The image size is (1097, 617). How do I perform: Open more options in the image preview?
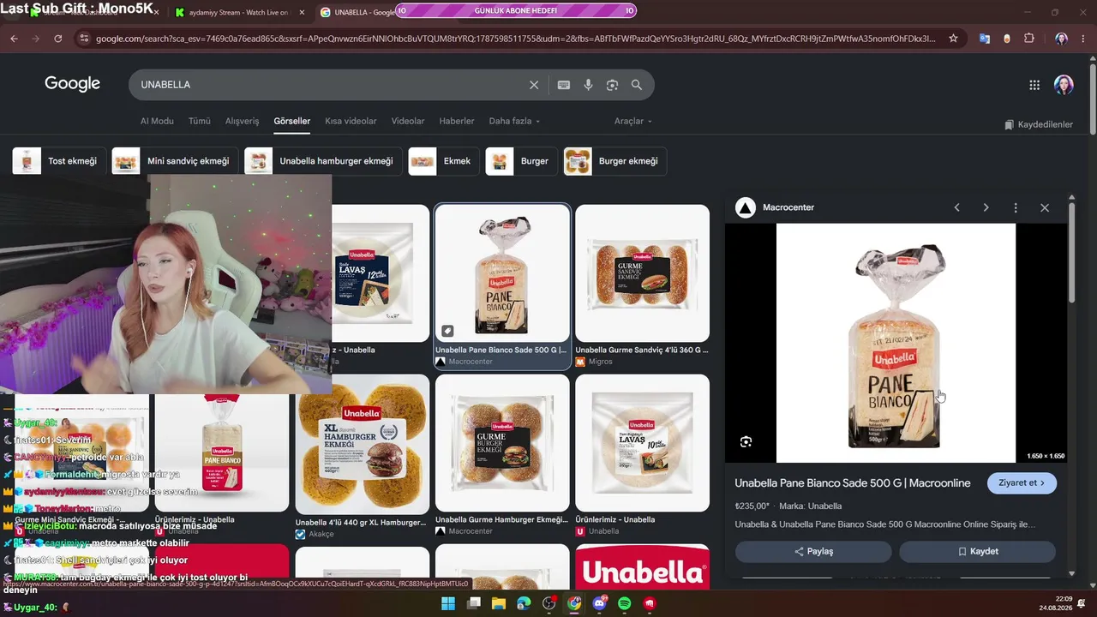[1016, 207]
